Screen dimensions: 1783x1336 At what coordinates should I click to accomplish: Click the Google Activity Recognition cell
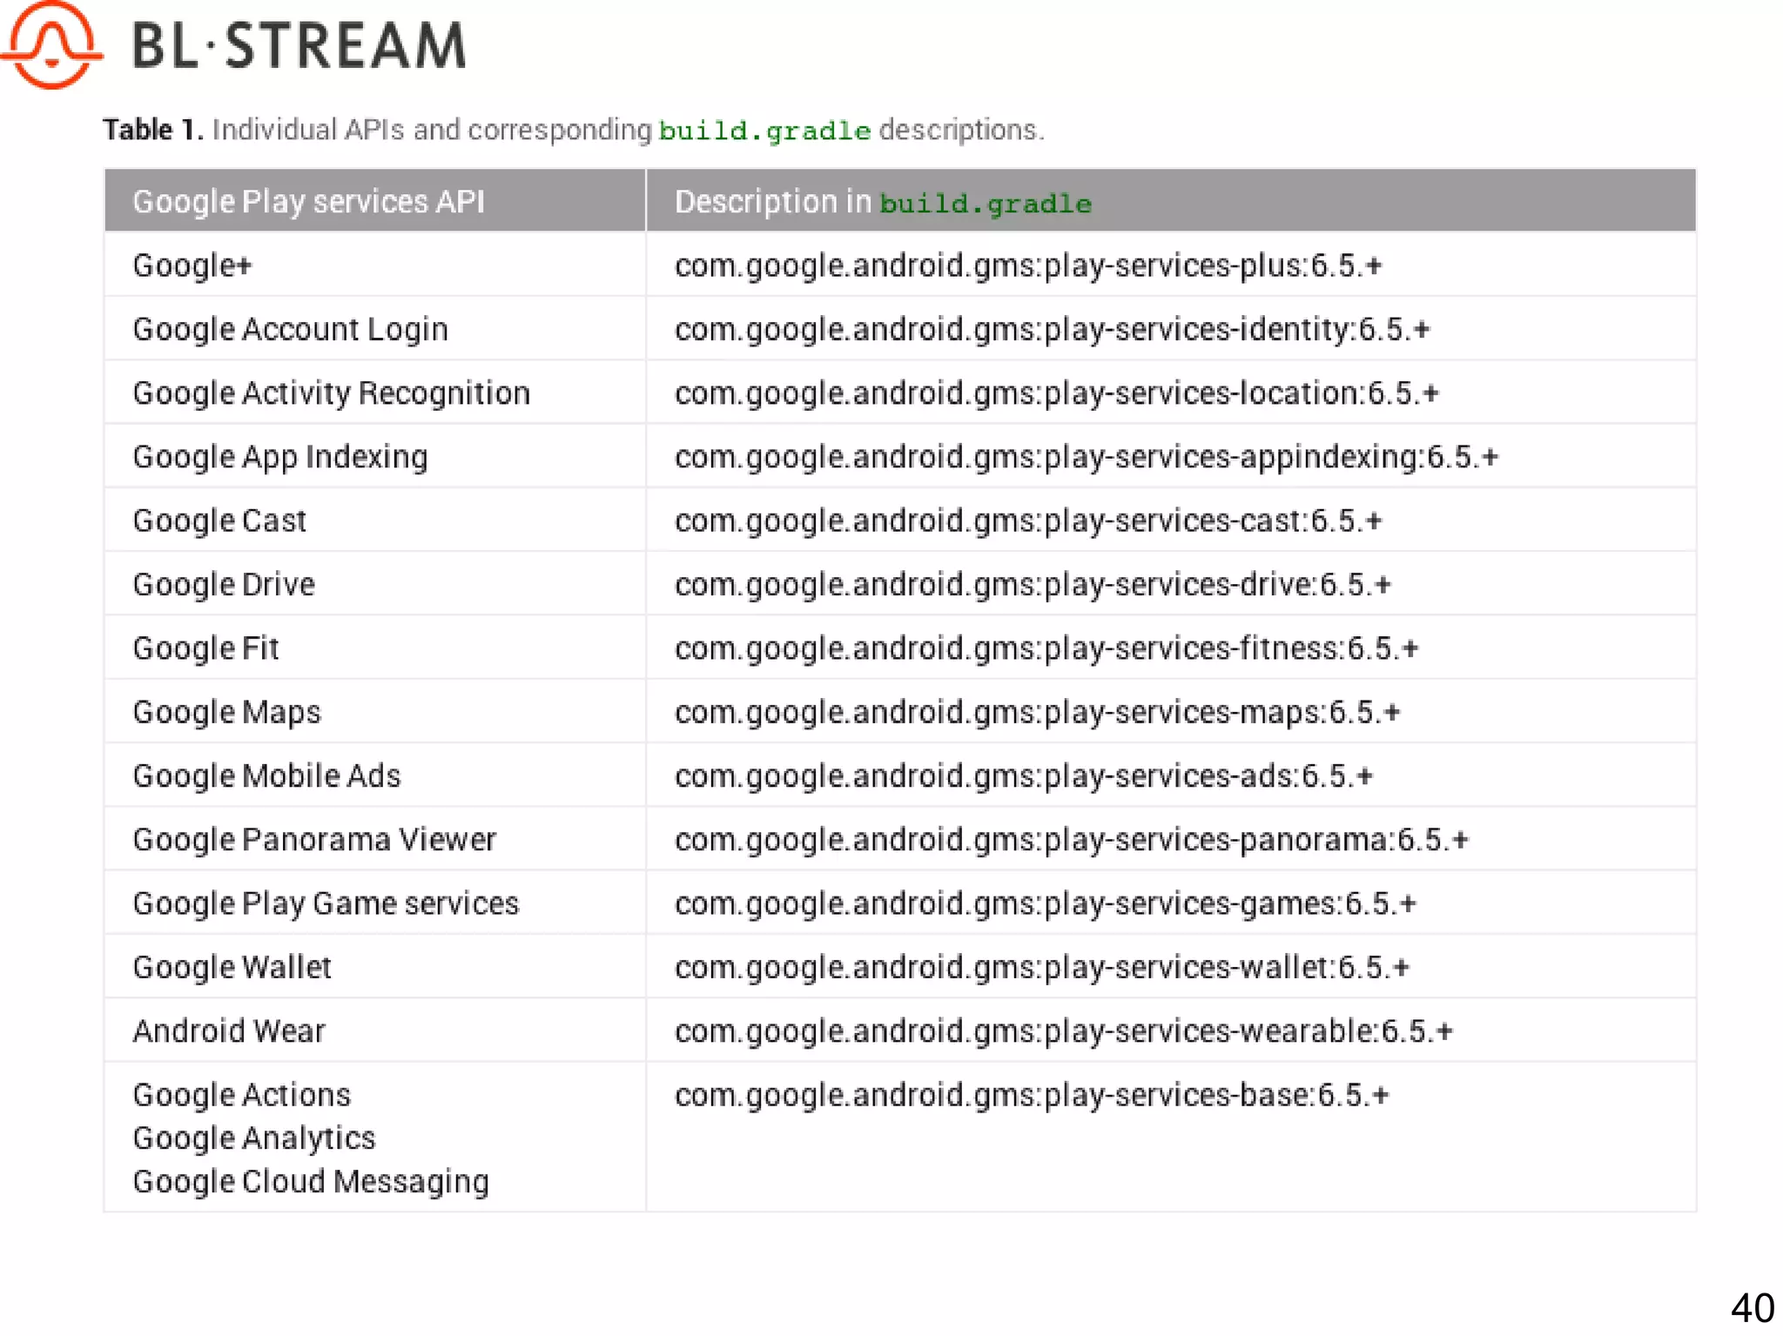pos(331,393)
